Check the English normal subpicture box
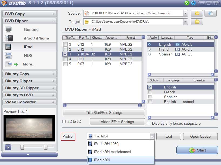221x165 pixels. 150,102
